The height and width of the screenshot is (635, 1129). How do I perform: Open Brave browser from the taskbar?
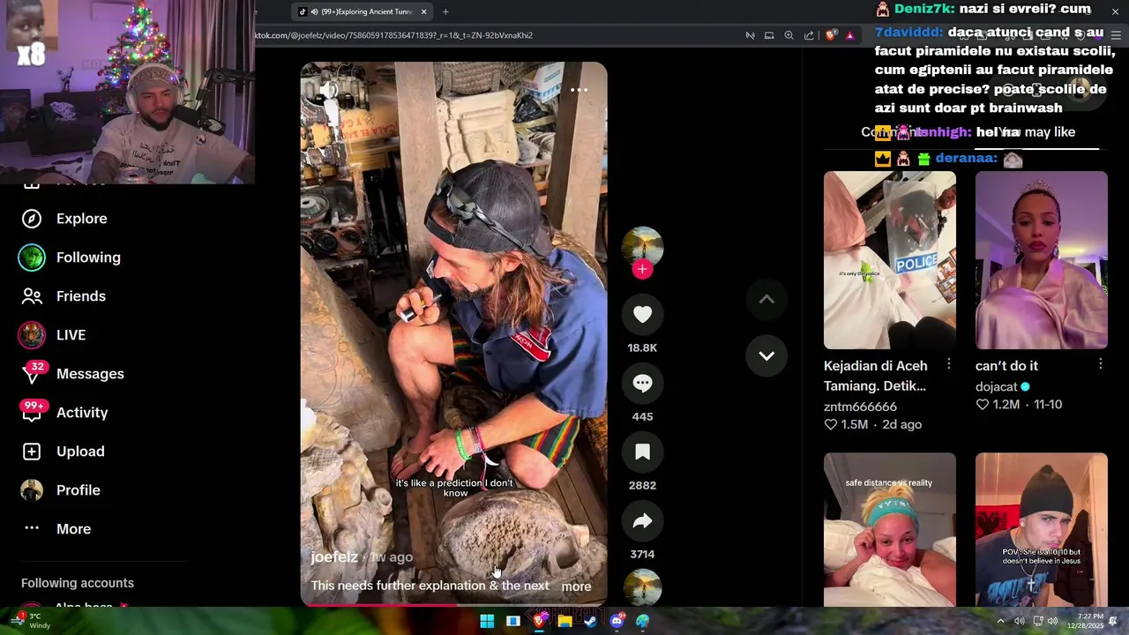539,621
